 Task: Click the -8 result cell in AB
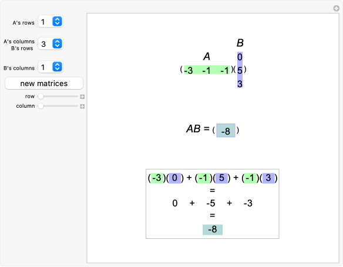click(226, 131)
